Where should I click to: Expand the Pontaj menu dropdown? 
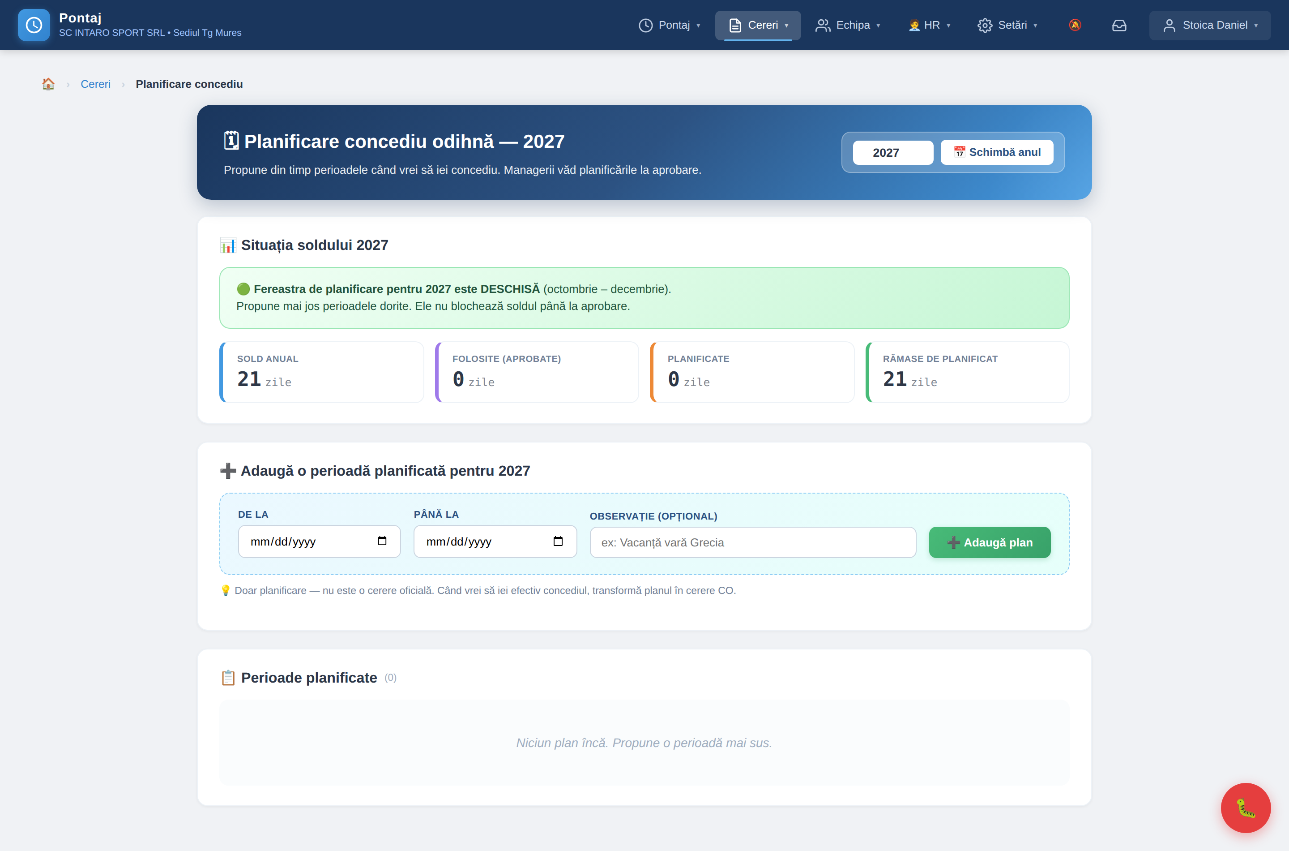pos(670,26)
